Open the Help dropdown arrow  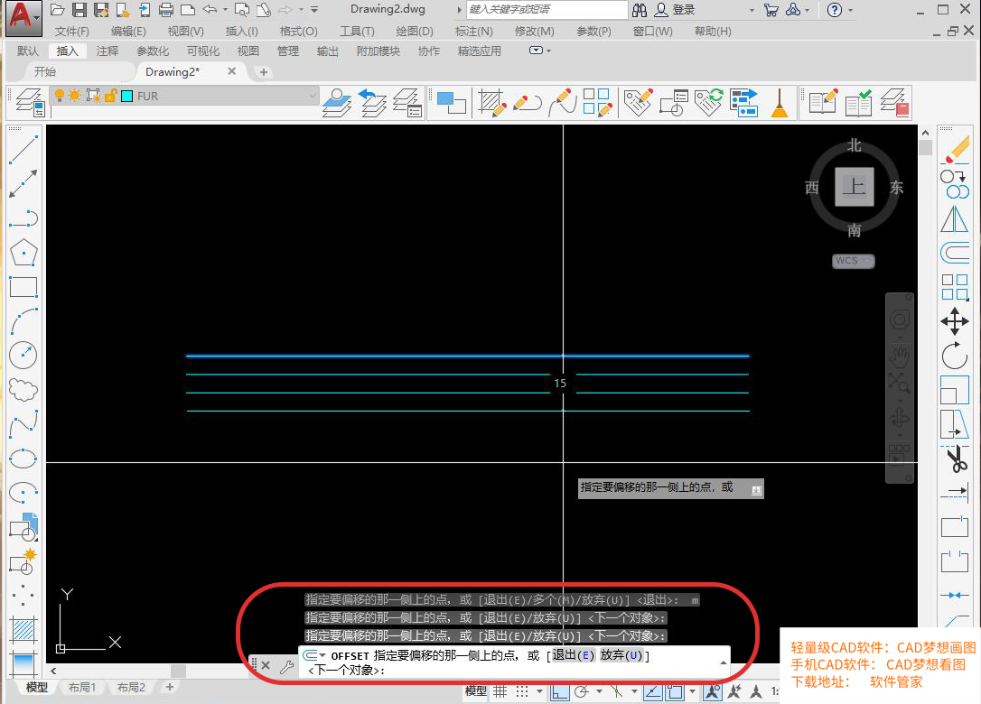click(850, 10)
